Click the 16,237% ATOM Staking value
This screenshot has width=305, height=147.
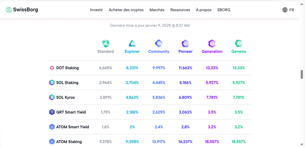pos(185,142)
